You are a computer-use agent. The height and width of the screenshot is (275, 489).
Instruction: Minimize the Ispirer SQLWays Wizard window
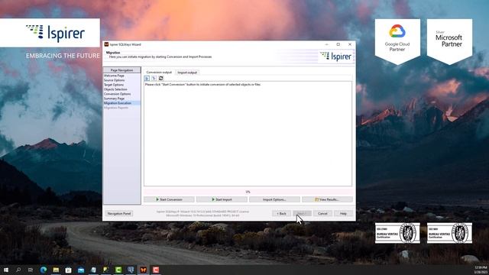pyautogui.click(x=326, y=44)
